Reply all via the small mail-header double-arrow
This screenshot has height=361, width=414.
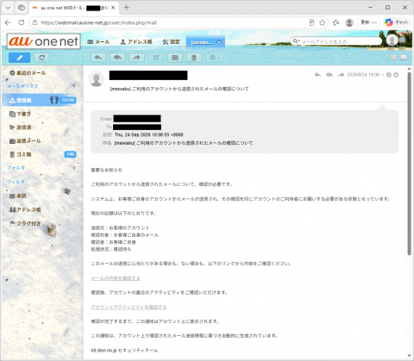(329, 75)
